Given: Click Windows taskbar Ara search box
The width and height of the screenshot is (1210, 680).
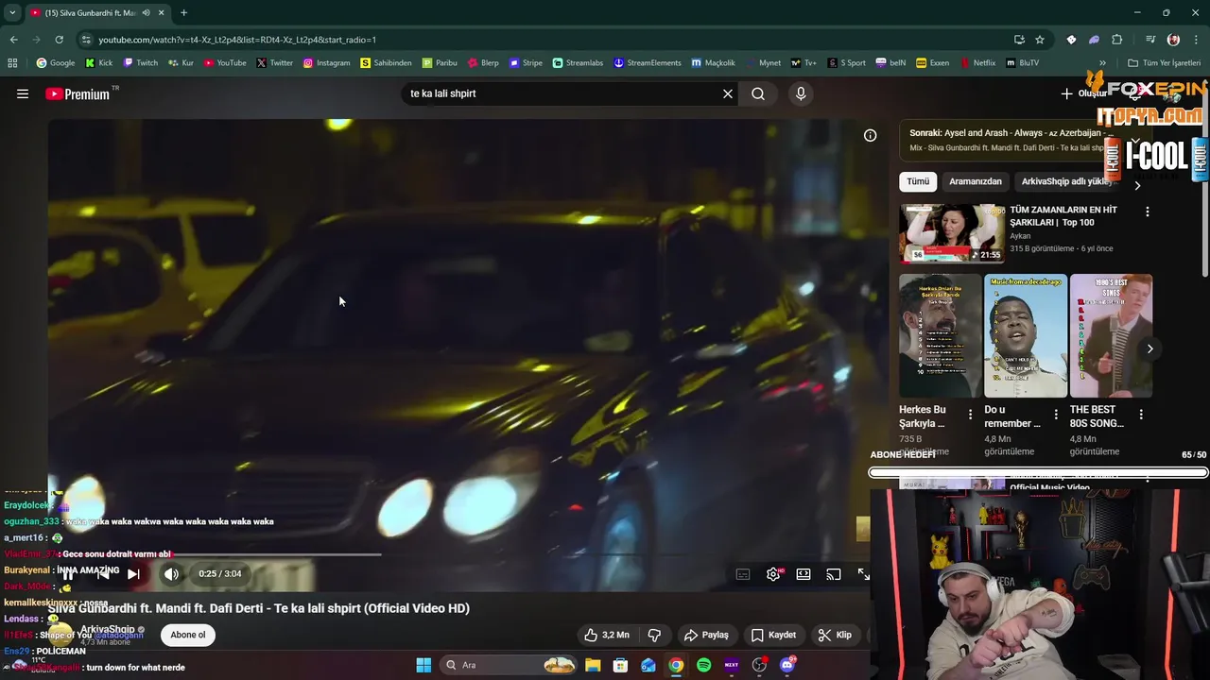Looking at the screenshot, I should pos(511,665).
